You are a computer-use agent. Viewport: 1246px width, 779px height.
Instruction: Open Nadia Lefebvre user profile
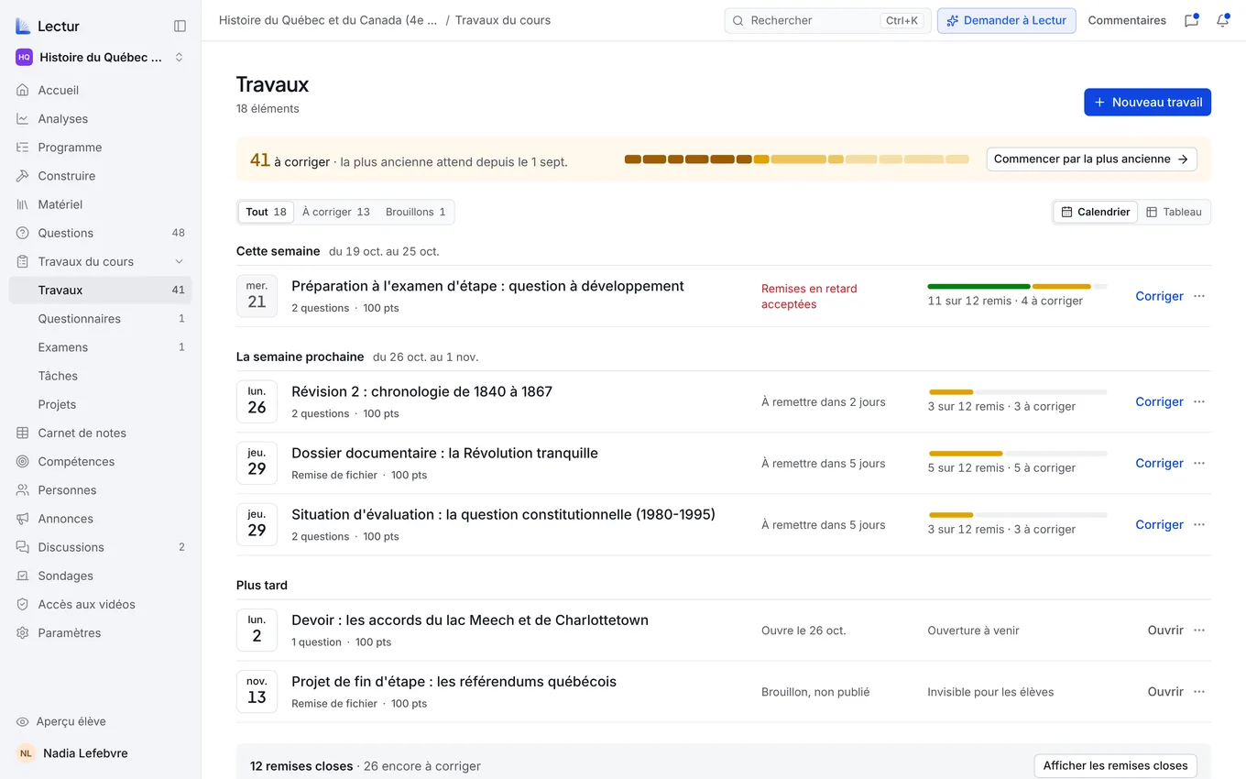tap(100, 753)
